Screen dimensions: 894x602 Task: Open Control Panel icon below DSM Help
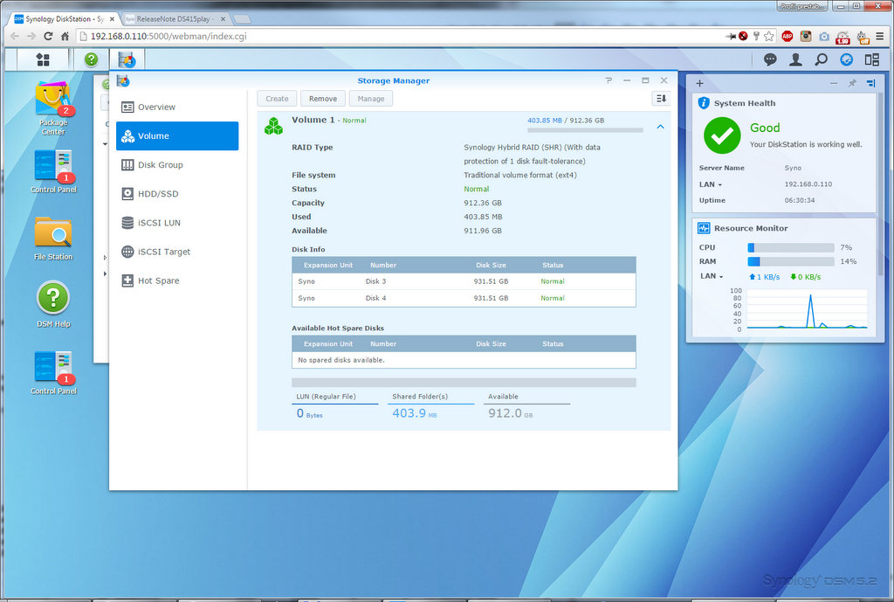point(53,372)
